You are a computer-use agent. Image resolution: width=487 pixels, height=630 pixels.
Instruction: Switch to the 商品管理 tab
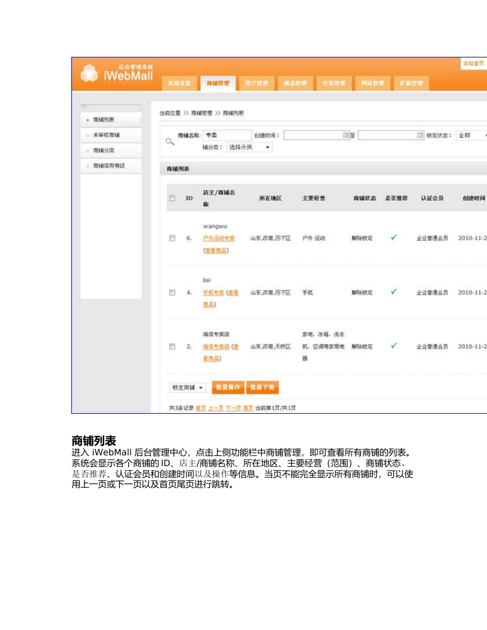click(x=295, y=83)
